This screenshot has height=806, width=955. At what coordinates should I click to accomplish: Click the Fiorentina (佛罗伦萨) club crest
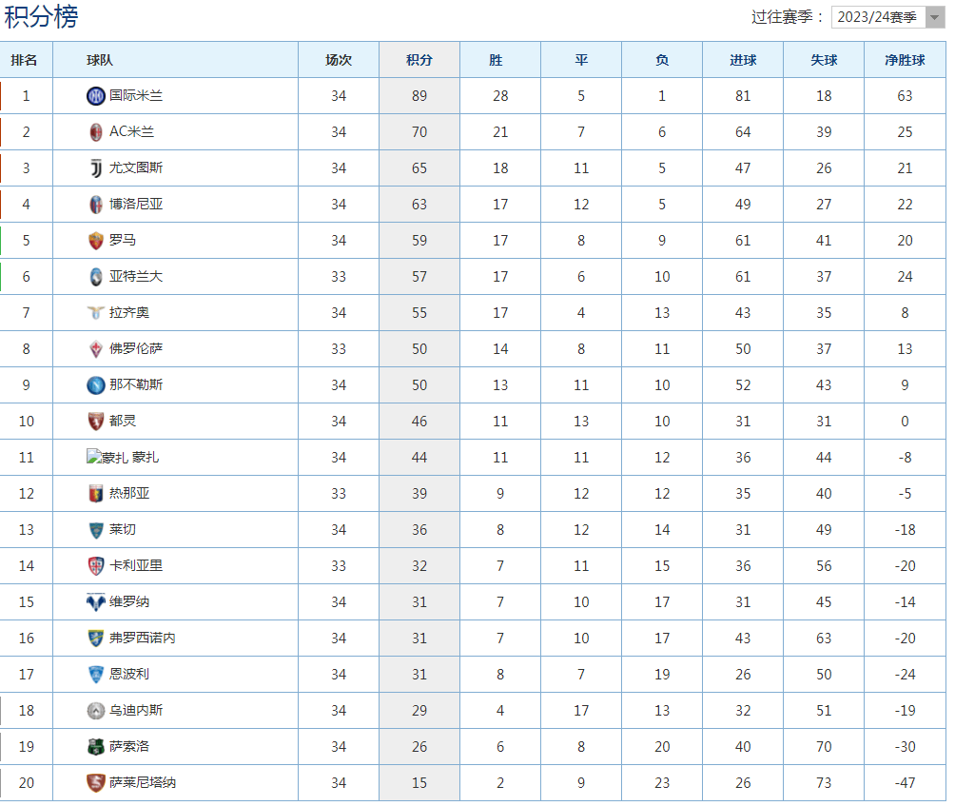pyautogui.click(x=95, y=349)
